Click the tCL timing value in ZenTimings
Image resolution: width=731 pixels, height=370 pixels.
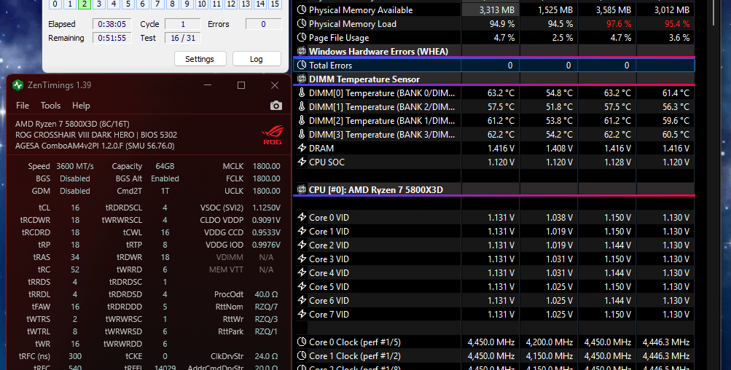[75, 208]
